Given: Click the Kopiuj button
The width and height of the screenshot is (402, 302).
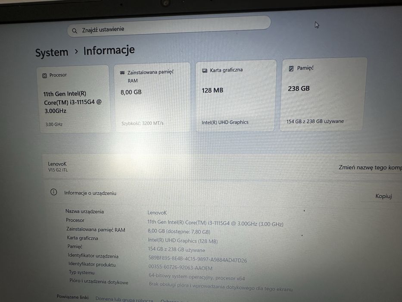Looking at the screenshot, I should point(383,196).
